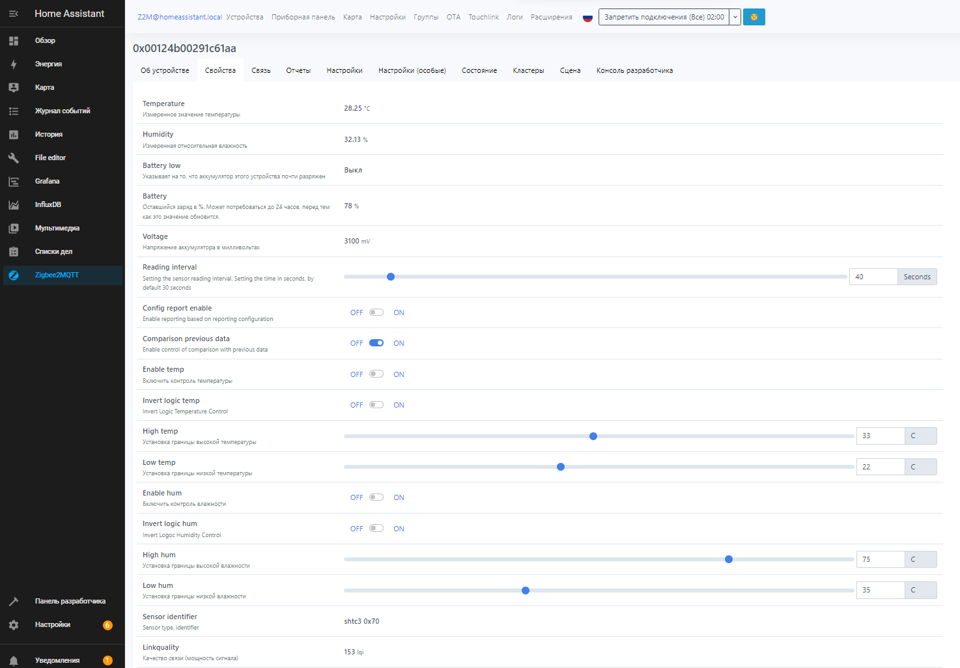Open the File editor wrench icon
The width and height of the screenshot is (960, 668).
[14, 158]
